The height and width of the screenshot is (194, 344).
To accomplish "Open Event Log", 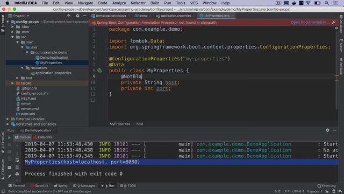I will click(x=326, y=186).
